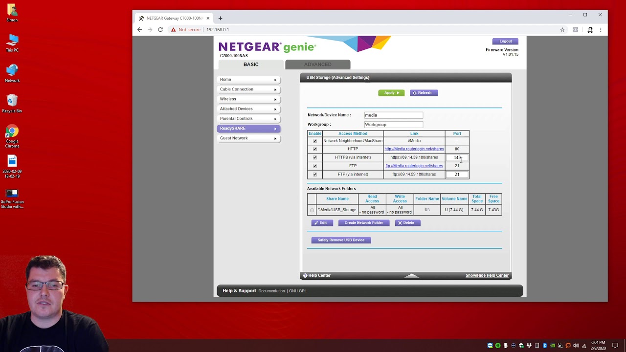Open the 2020-02-09 video file
This screenshot has height=352, width=626.
point(12,167)
